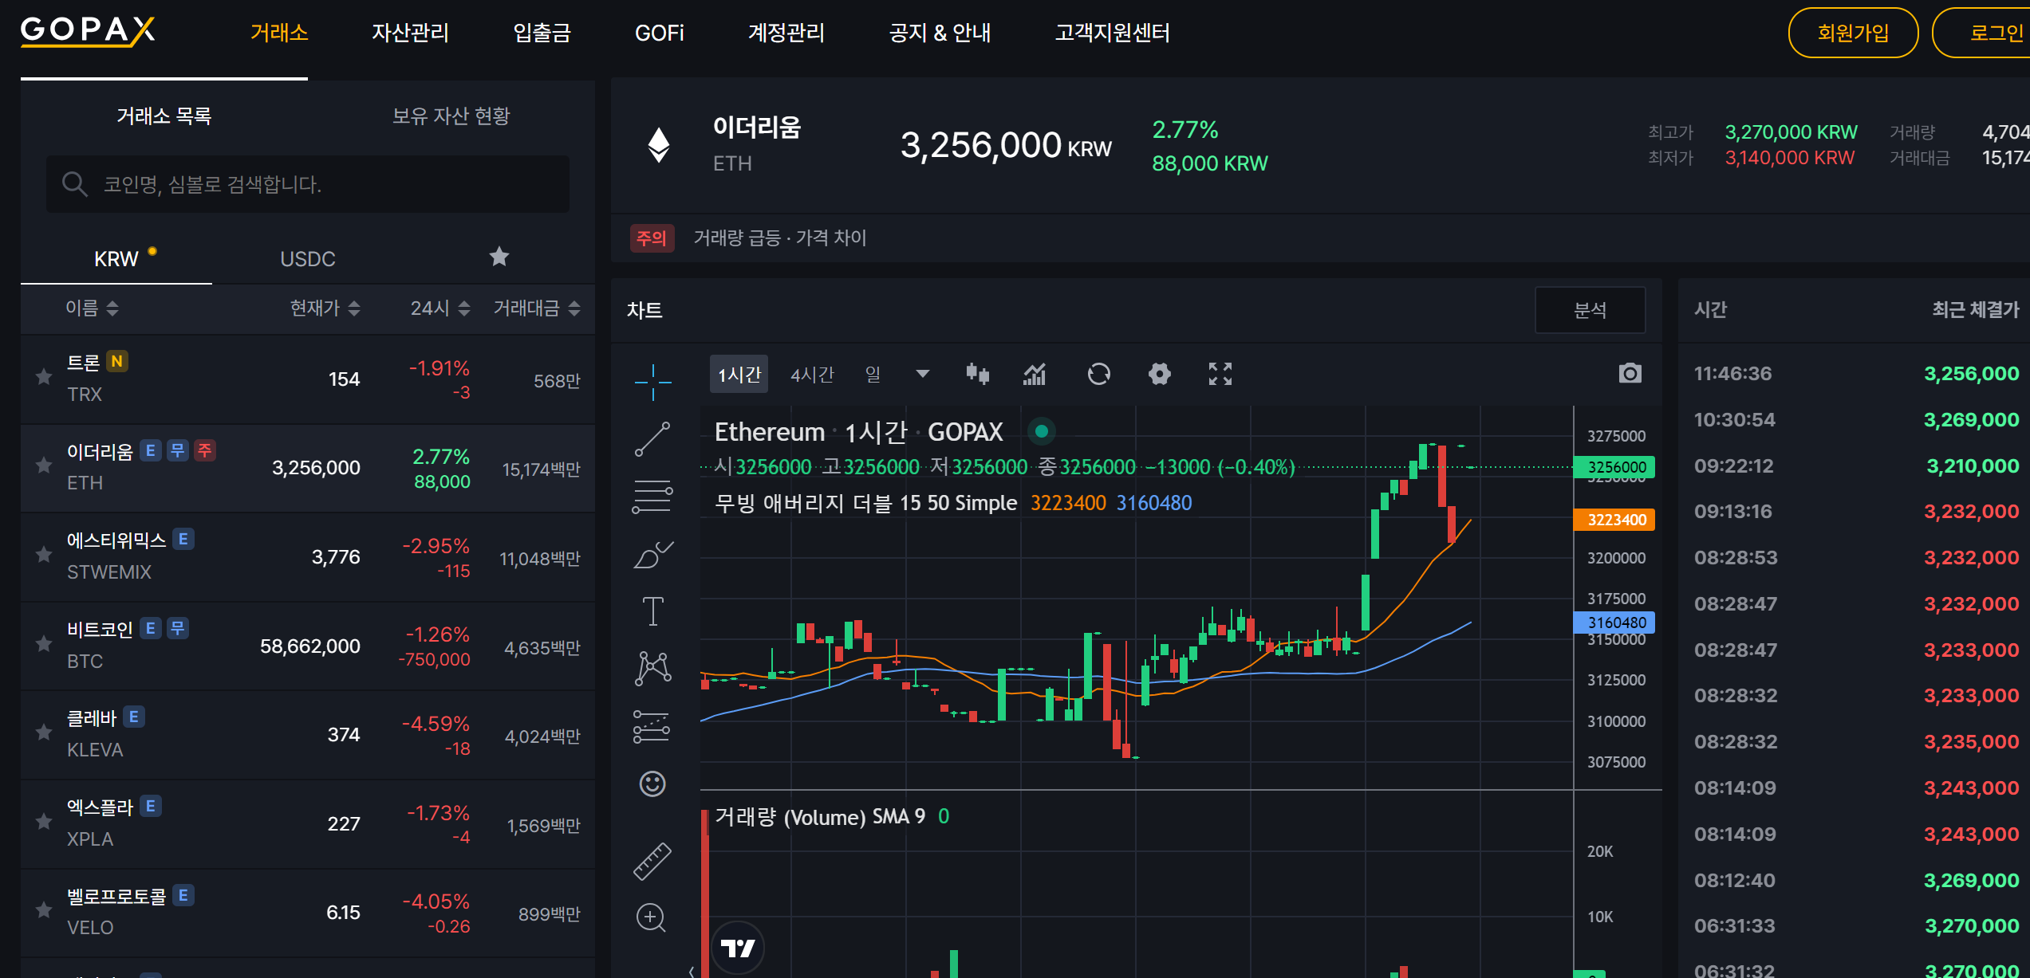This screenshot has width=2030, height=978.
Task: Select the 1시간 chart interval
Action: point(739,374)
